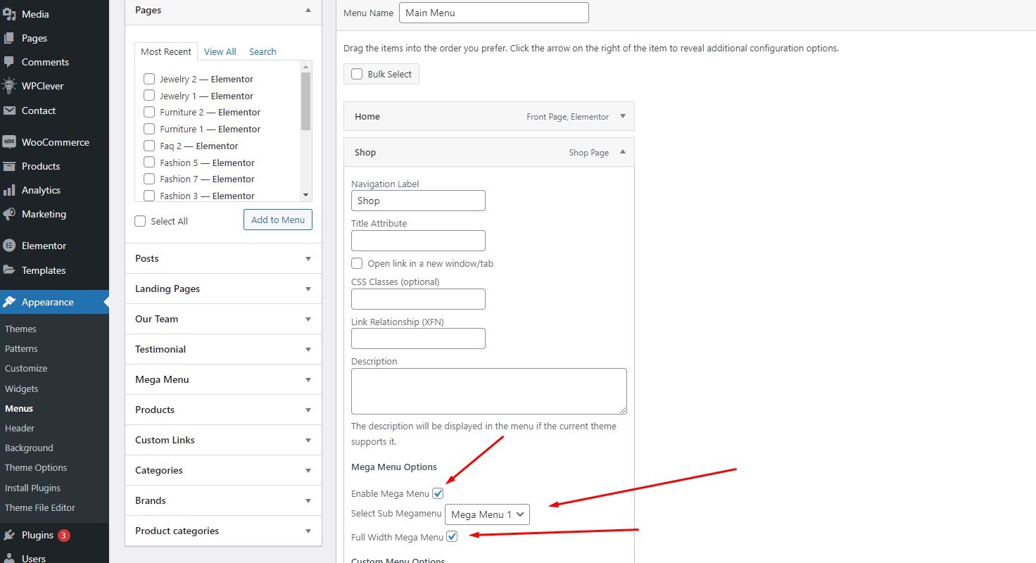1036x563 pixels.
Task: Click the Menu Name input field
Action: click(493, 13)
